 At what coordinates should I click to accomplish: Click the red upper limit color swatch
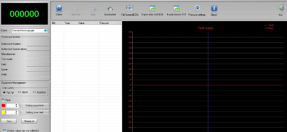coord(3,105)
